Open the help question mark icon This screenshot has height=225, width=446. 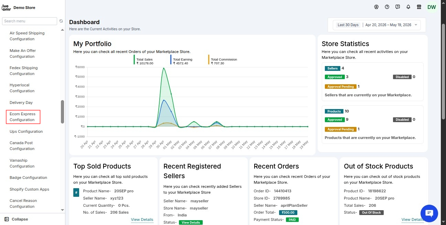coord(387,7)
